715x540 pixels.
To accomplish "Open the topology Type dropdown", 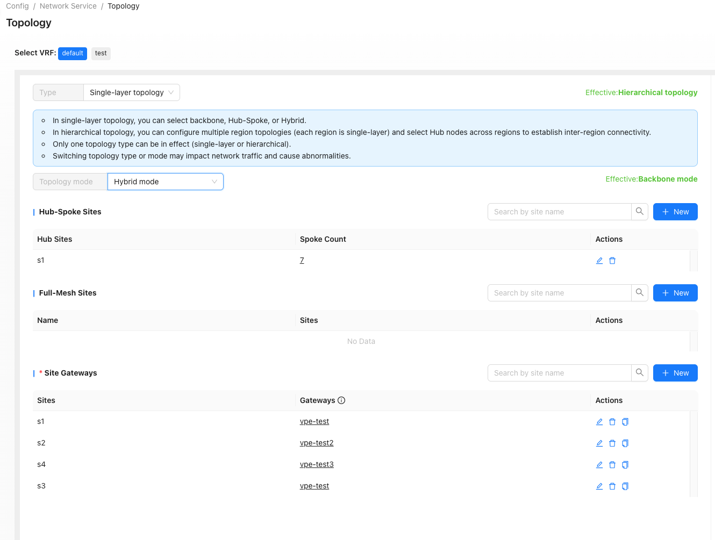I will click(x=132, y=92).
